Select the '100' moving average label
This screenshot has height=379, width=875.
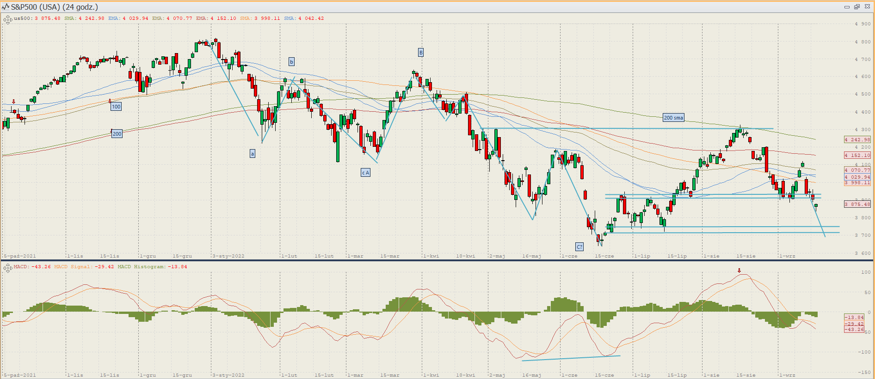pyautogui.click(x=116, y=107)
